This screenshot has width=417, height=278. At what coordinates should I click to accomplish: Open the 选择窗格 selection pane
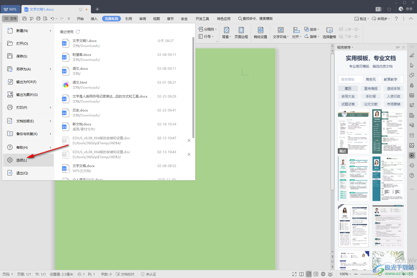(x=329, y=33)
